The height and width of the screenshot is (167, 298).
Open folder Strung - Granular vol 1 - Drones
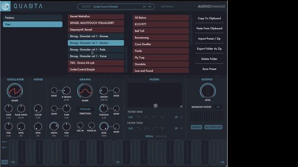[x=96, y=36]
